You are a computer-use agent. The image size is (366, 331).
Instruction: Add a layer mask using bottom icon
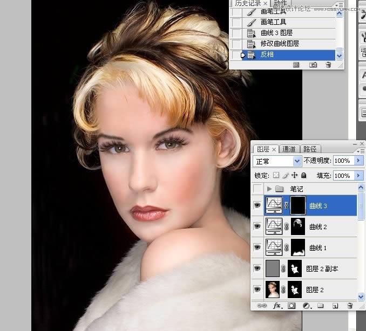tap(292, 306)
